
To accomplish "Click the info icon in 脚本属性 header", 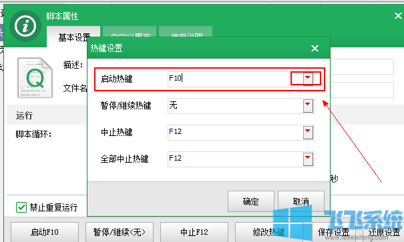I will 25,26.
